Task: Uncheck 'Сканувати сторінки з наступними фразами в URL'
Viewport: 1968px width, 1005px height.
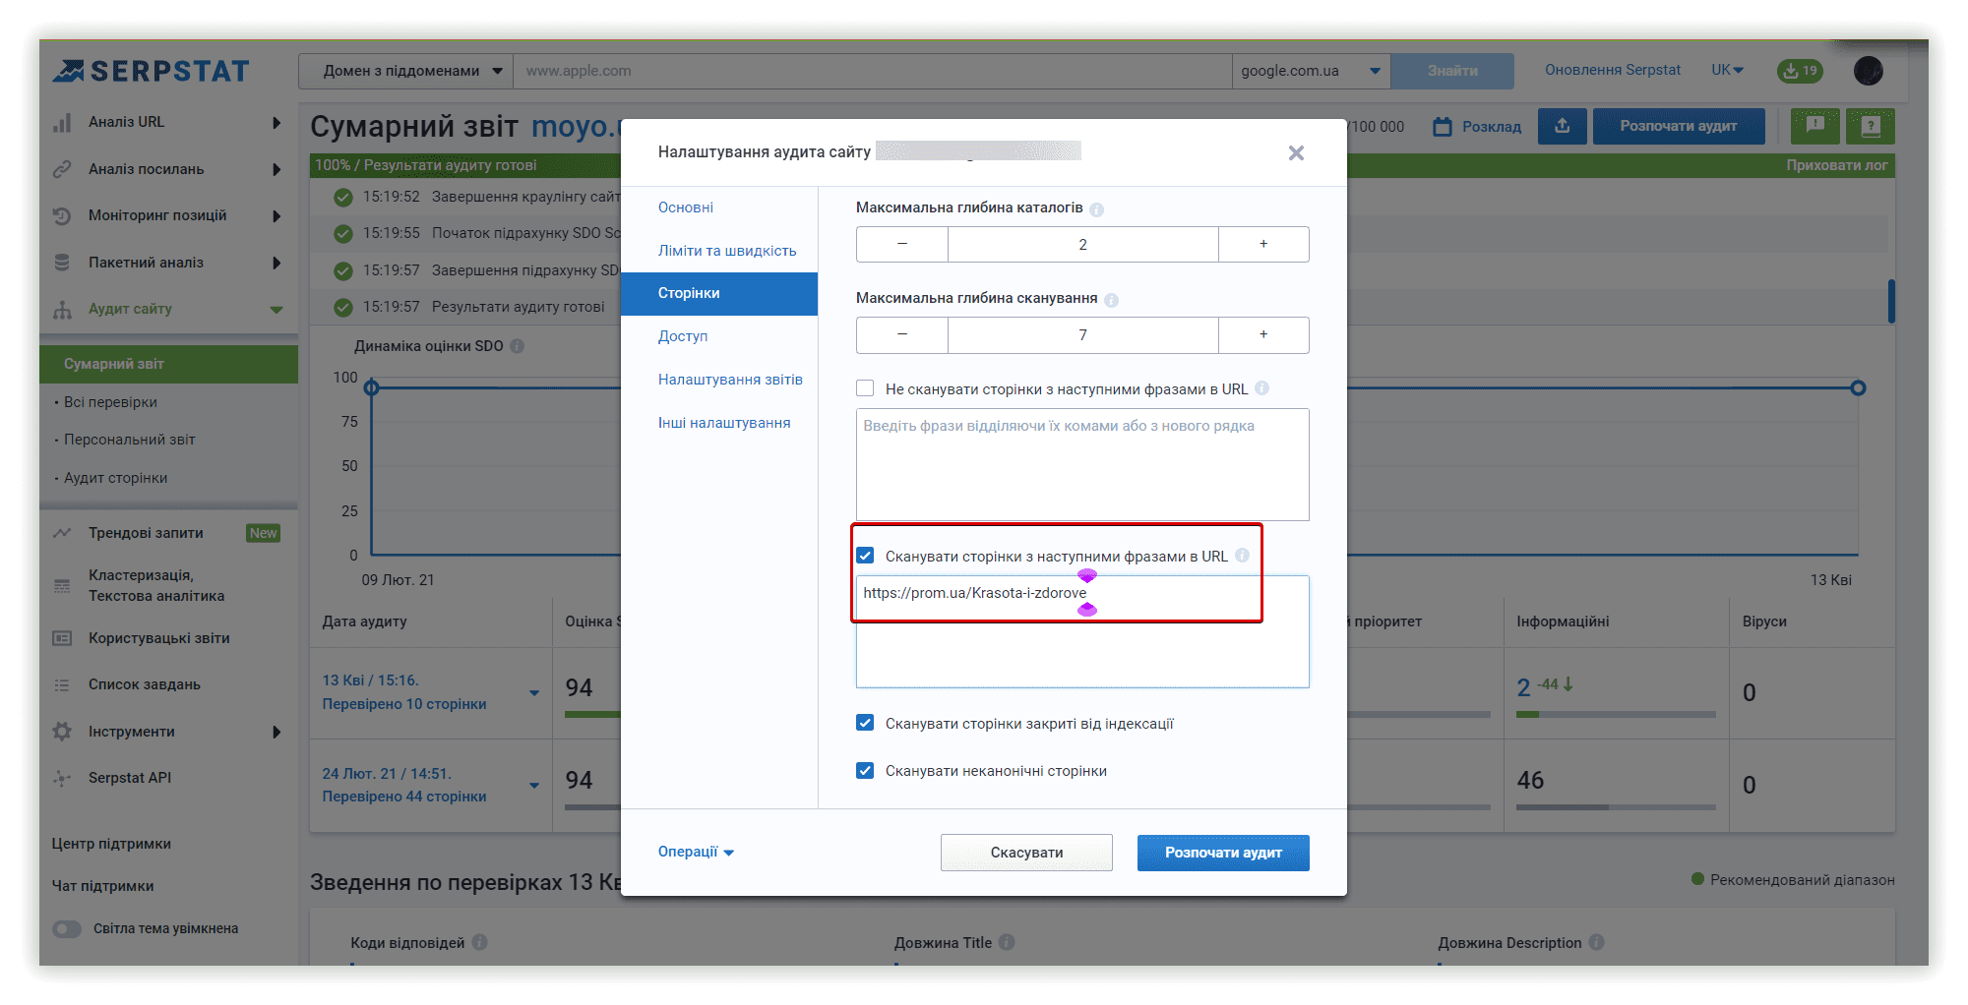Action: pyautogui.click(x=865, y=556)
